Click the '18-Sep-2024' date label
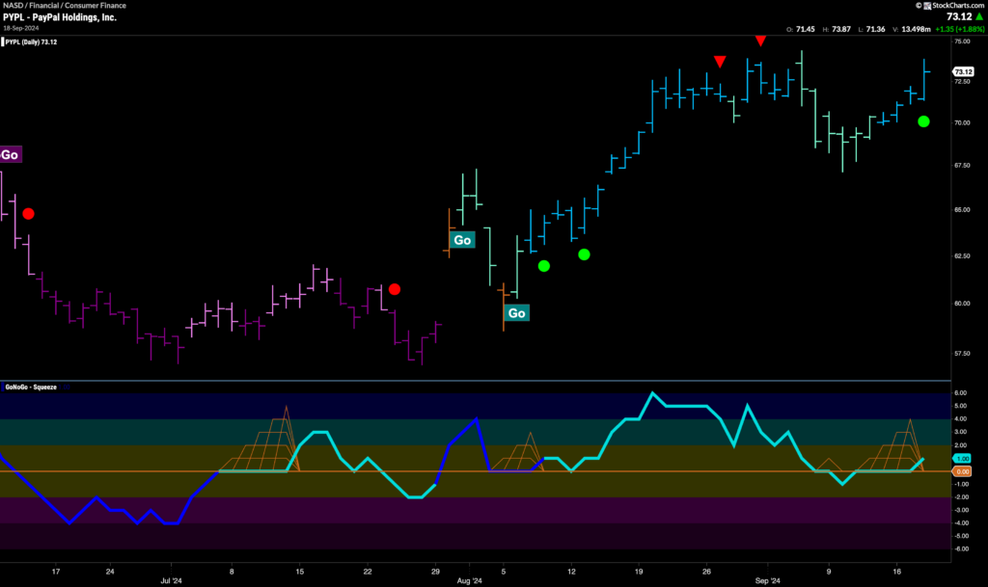Screen dimensions: 988x587 click(x=21, y=29)
